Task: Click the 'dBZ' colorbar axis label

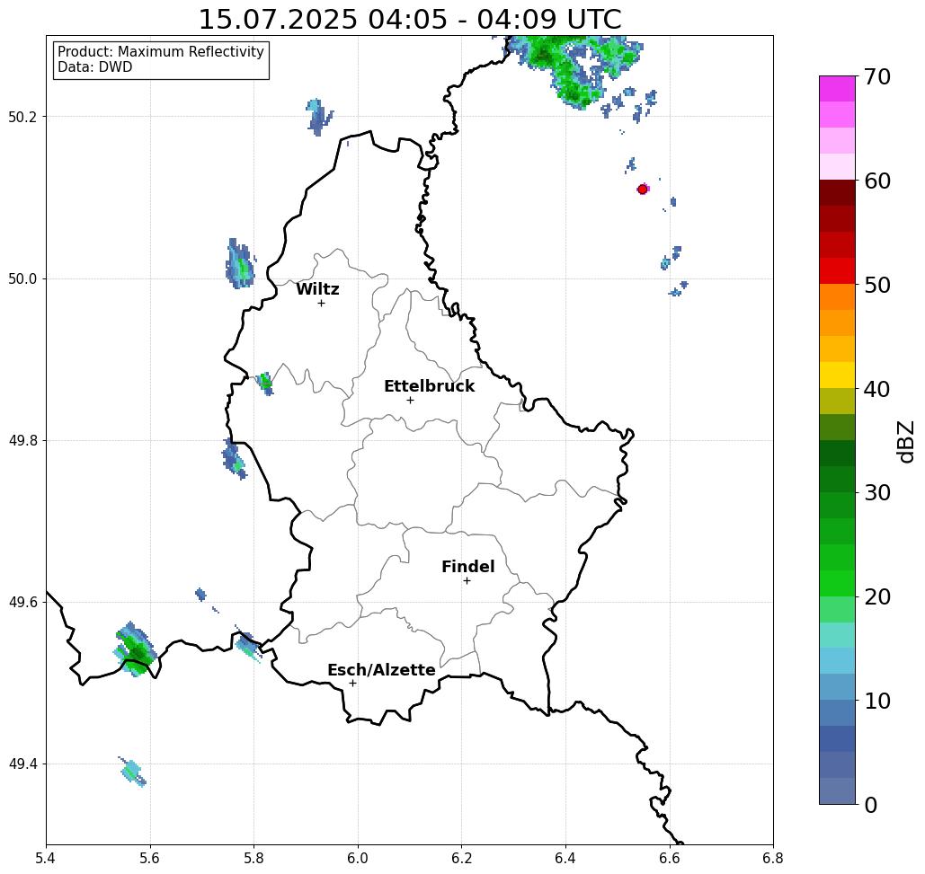Action: pyautogui.click(x=905, y=441)
